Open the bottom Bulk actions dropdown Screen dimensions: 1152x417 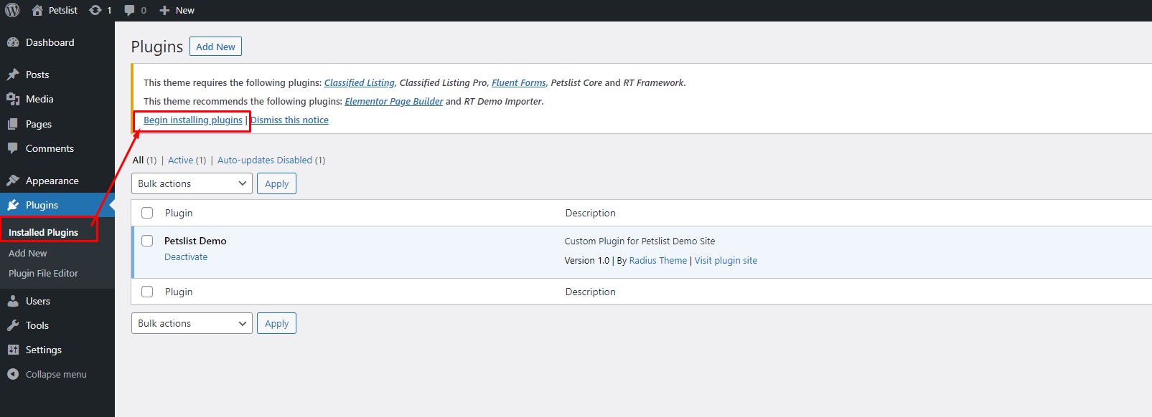click(x=192, y=323)
